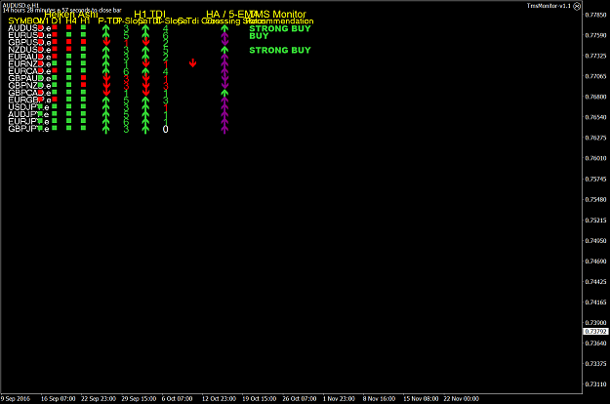Click green P-TDI arrow in AUDUSD row
The image size is (610, 404).
pyautogui.click(x=105, y=28)
